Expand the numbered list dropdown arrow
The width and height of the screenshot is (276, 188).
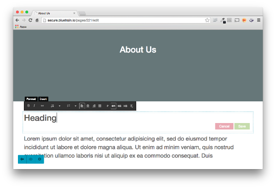(59, 106)
